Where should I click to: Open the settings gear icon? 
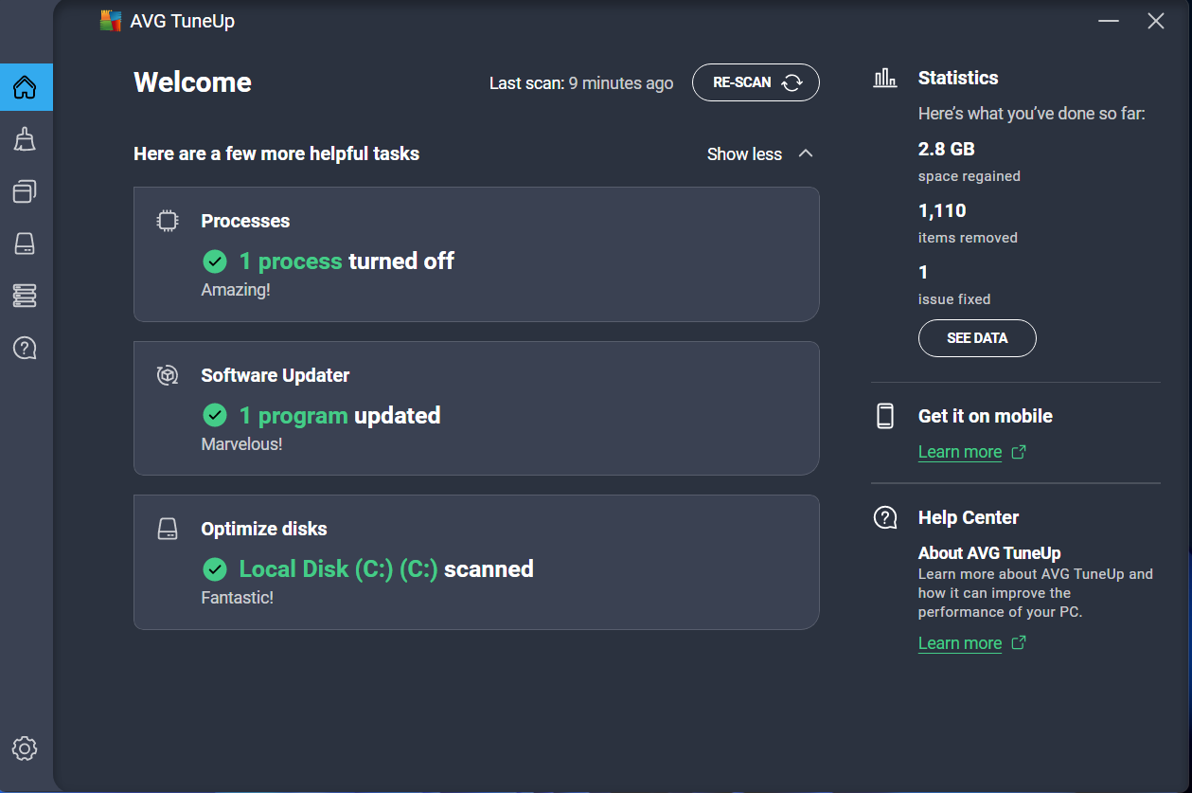click(26, 748)
